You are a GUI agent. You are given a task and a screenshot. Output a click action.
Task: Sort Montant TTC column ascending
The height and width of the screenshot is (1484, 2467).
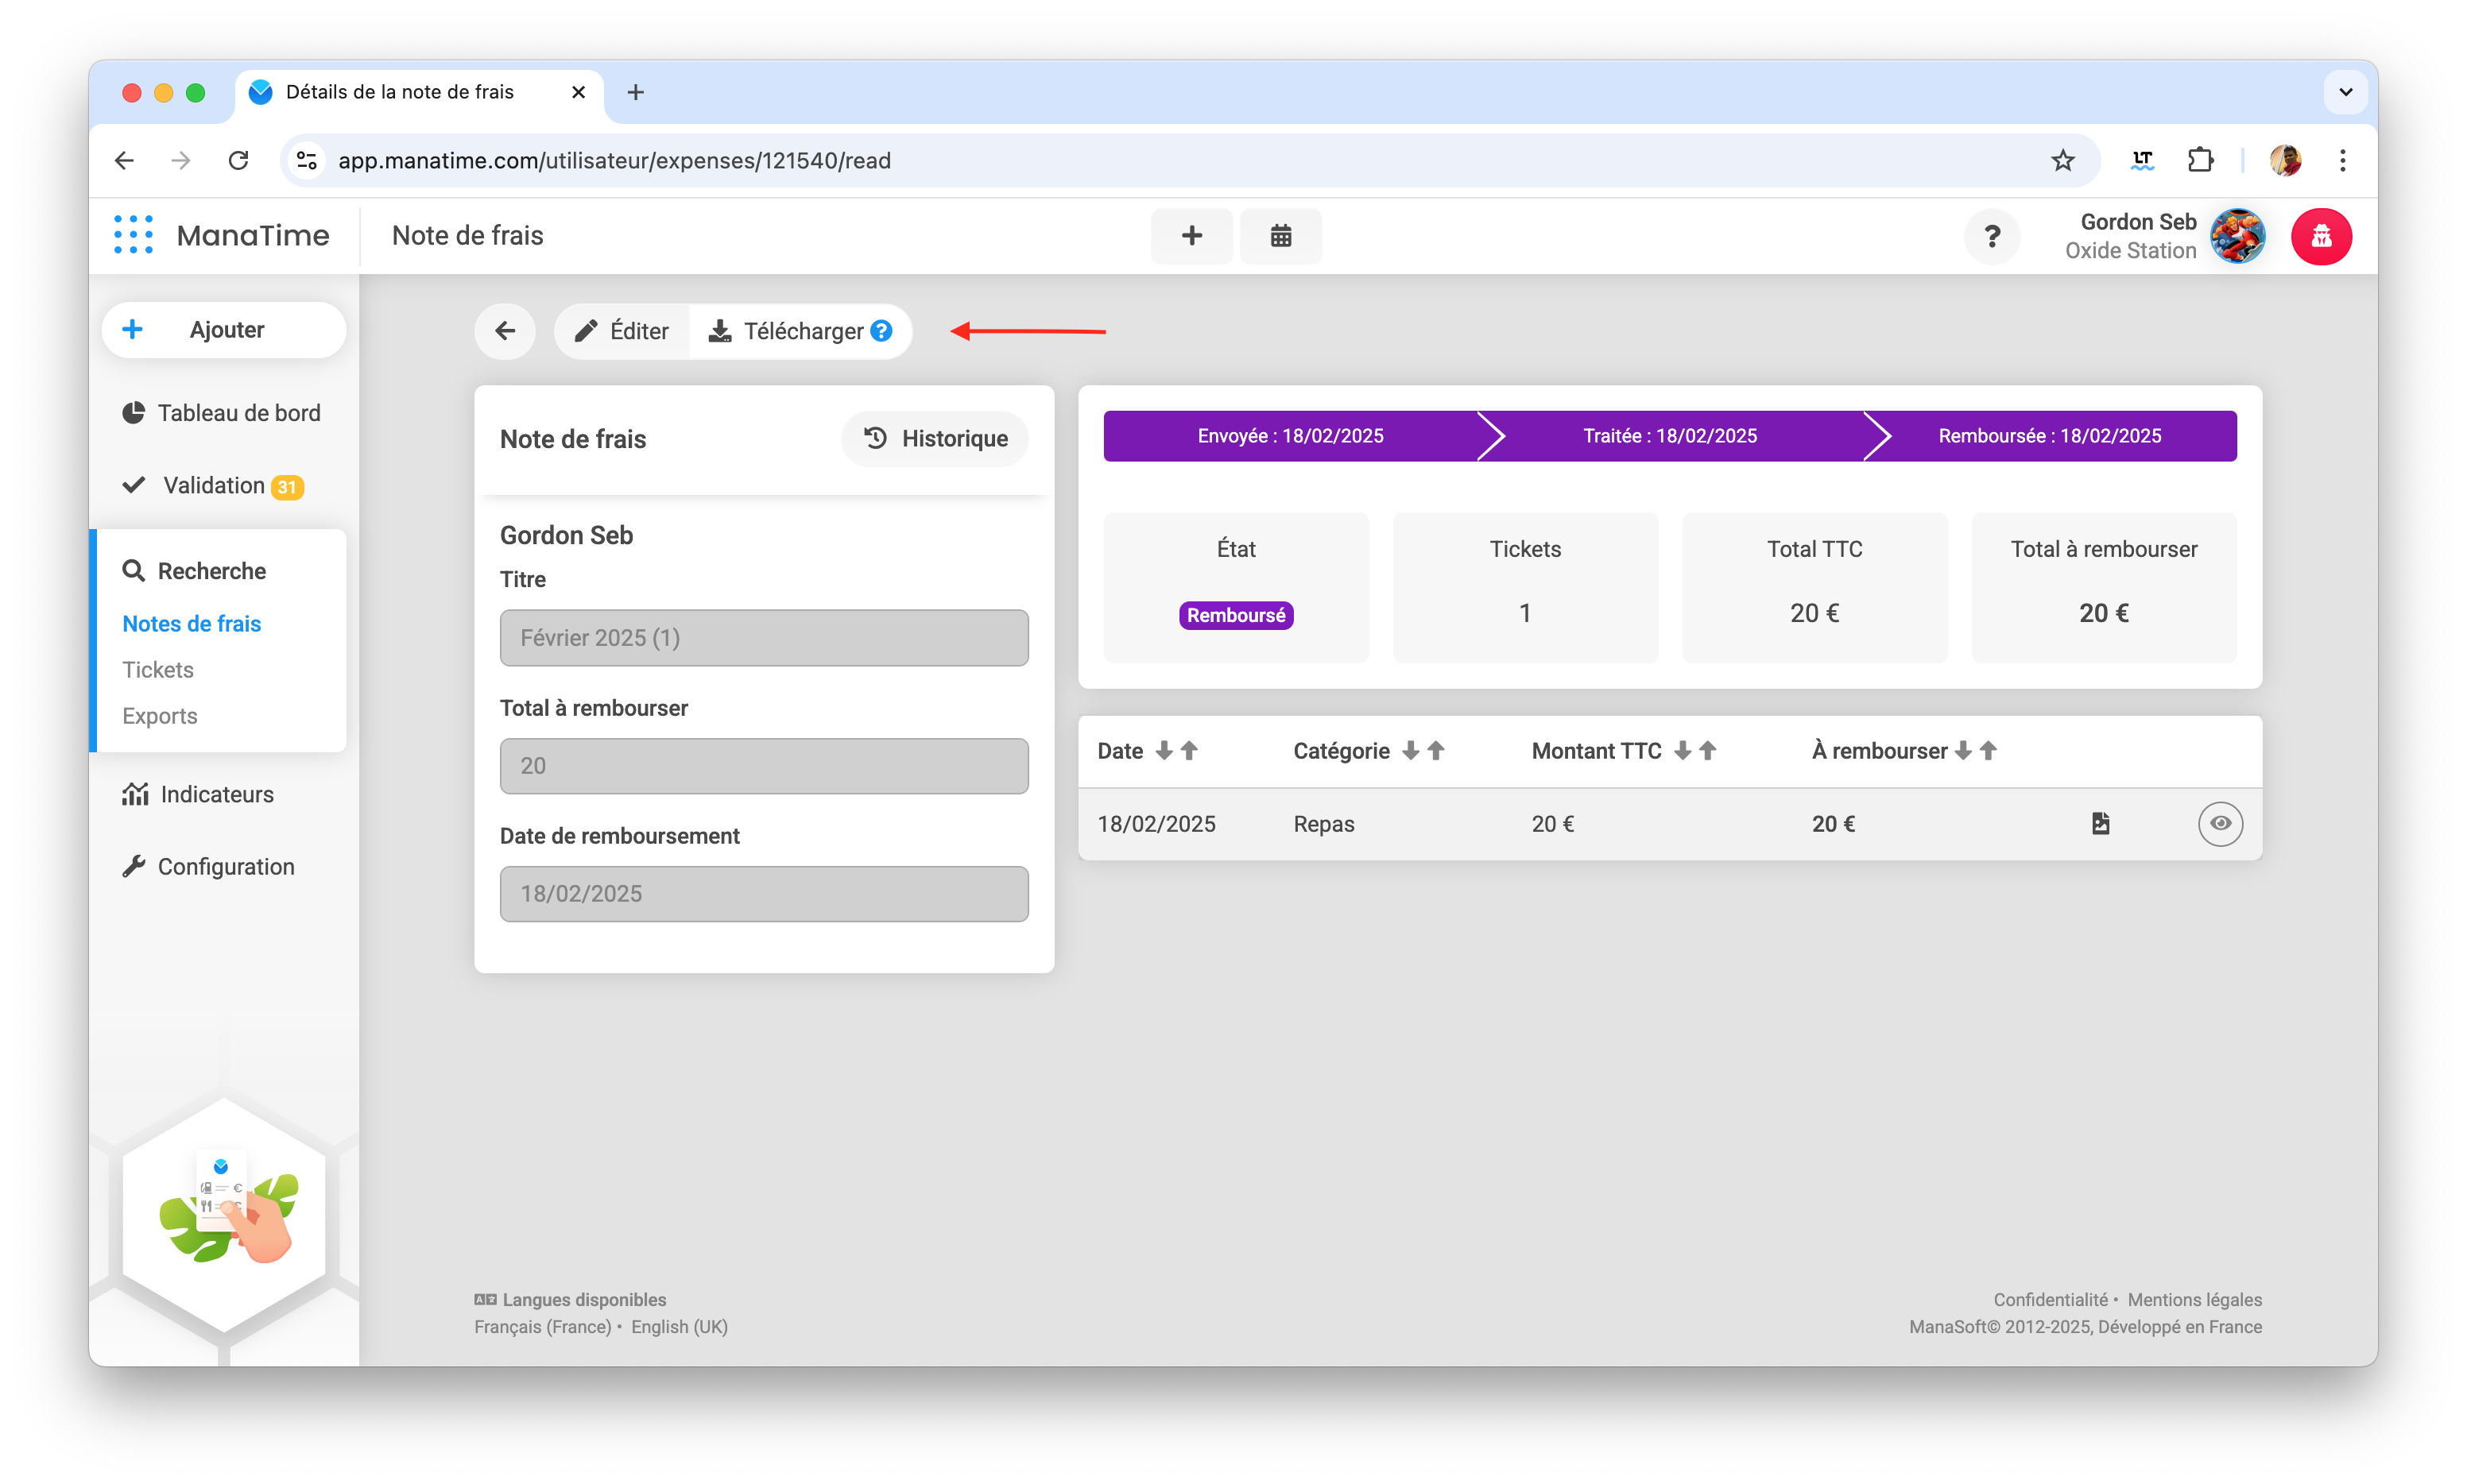pos(1708,750)
